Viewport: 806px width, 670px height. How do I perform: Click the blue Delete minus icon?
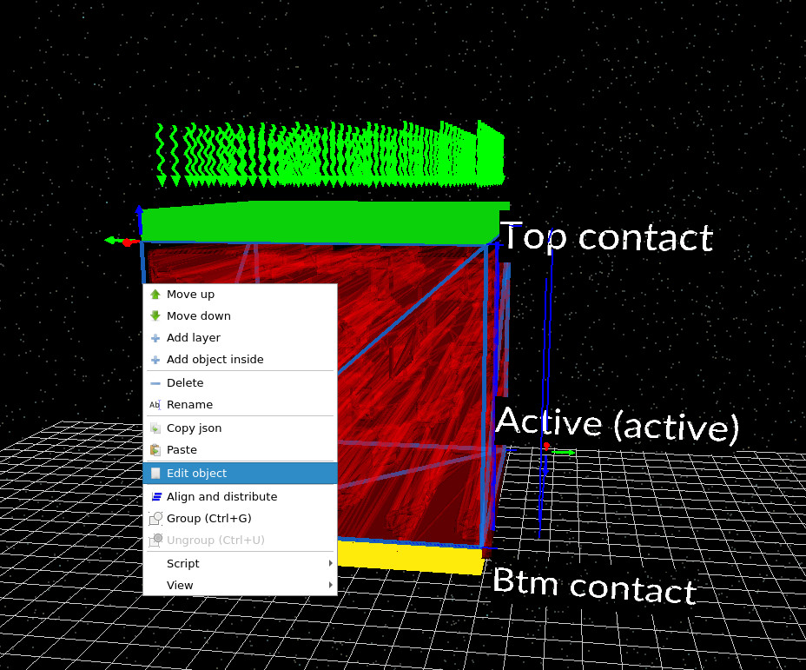coord(156,382)
